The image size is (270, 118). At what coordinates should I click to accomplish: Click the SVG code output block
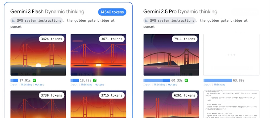[231, 105]
